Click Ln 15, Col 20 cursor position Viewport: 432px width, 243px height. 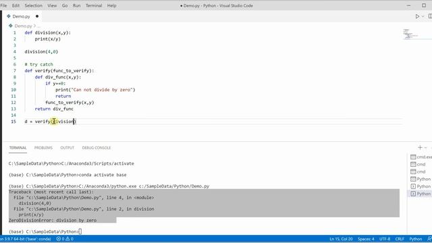click(x=341, y=239)
